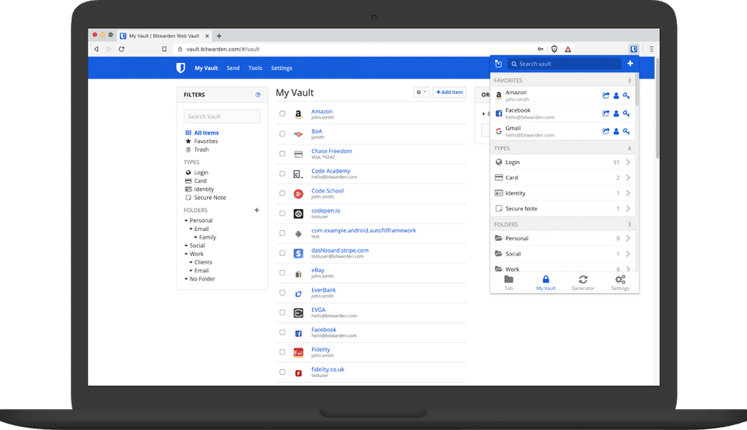Select the No Folder tree item
747x430 pixels.
(202, 279)
